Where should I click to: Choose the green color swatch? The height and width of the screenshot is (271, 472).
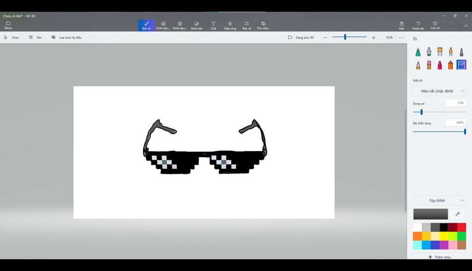(461, 236)
